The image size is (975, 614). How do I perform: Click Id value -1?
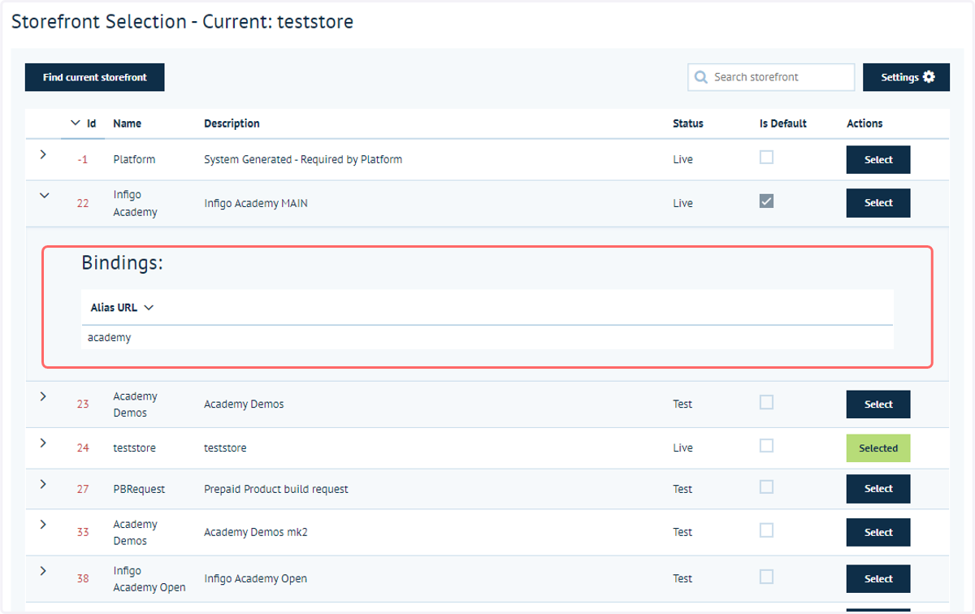pyautogui.click(x=83, y=160)
